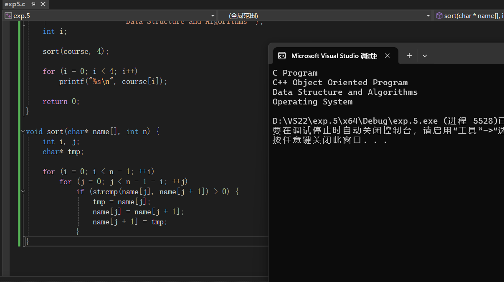
Task: Click the '要在调试停止时自动关闭控制台' console line
Action: [388, 131]
